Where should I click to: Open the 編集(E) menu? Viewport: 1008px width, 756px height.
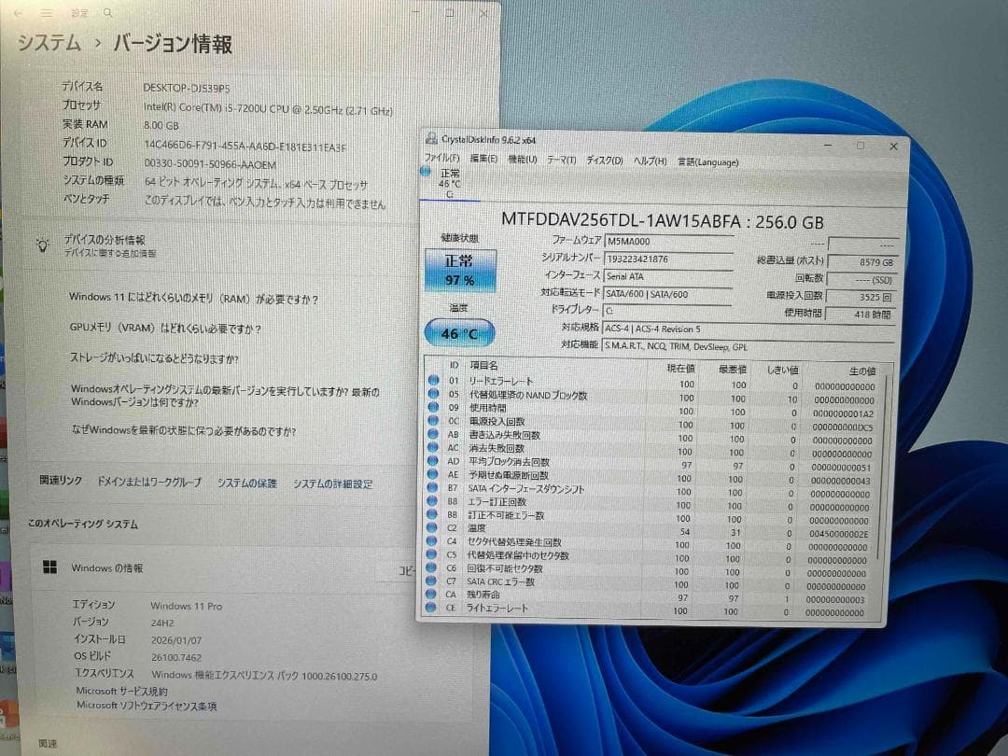[x=483, y=159]
